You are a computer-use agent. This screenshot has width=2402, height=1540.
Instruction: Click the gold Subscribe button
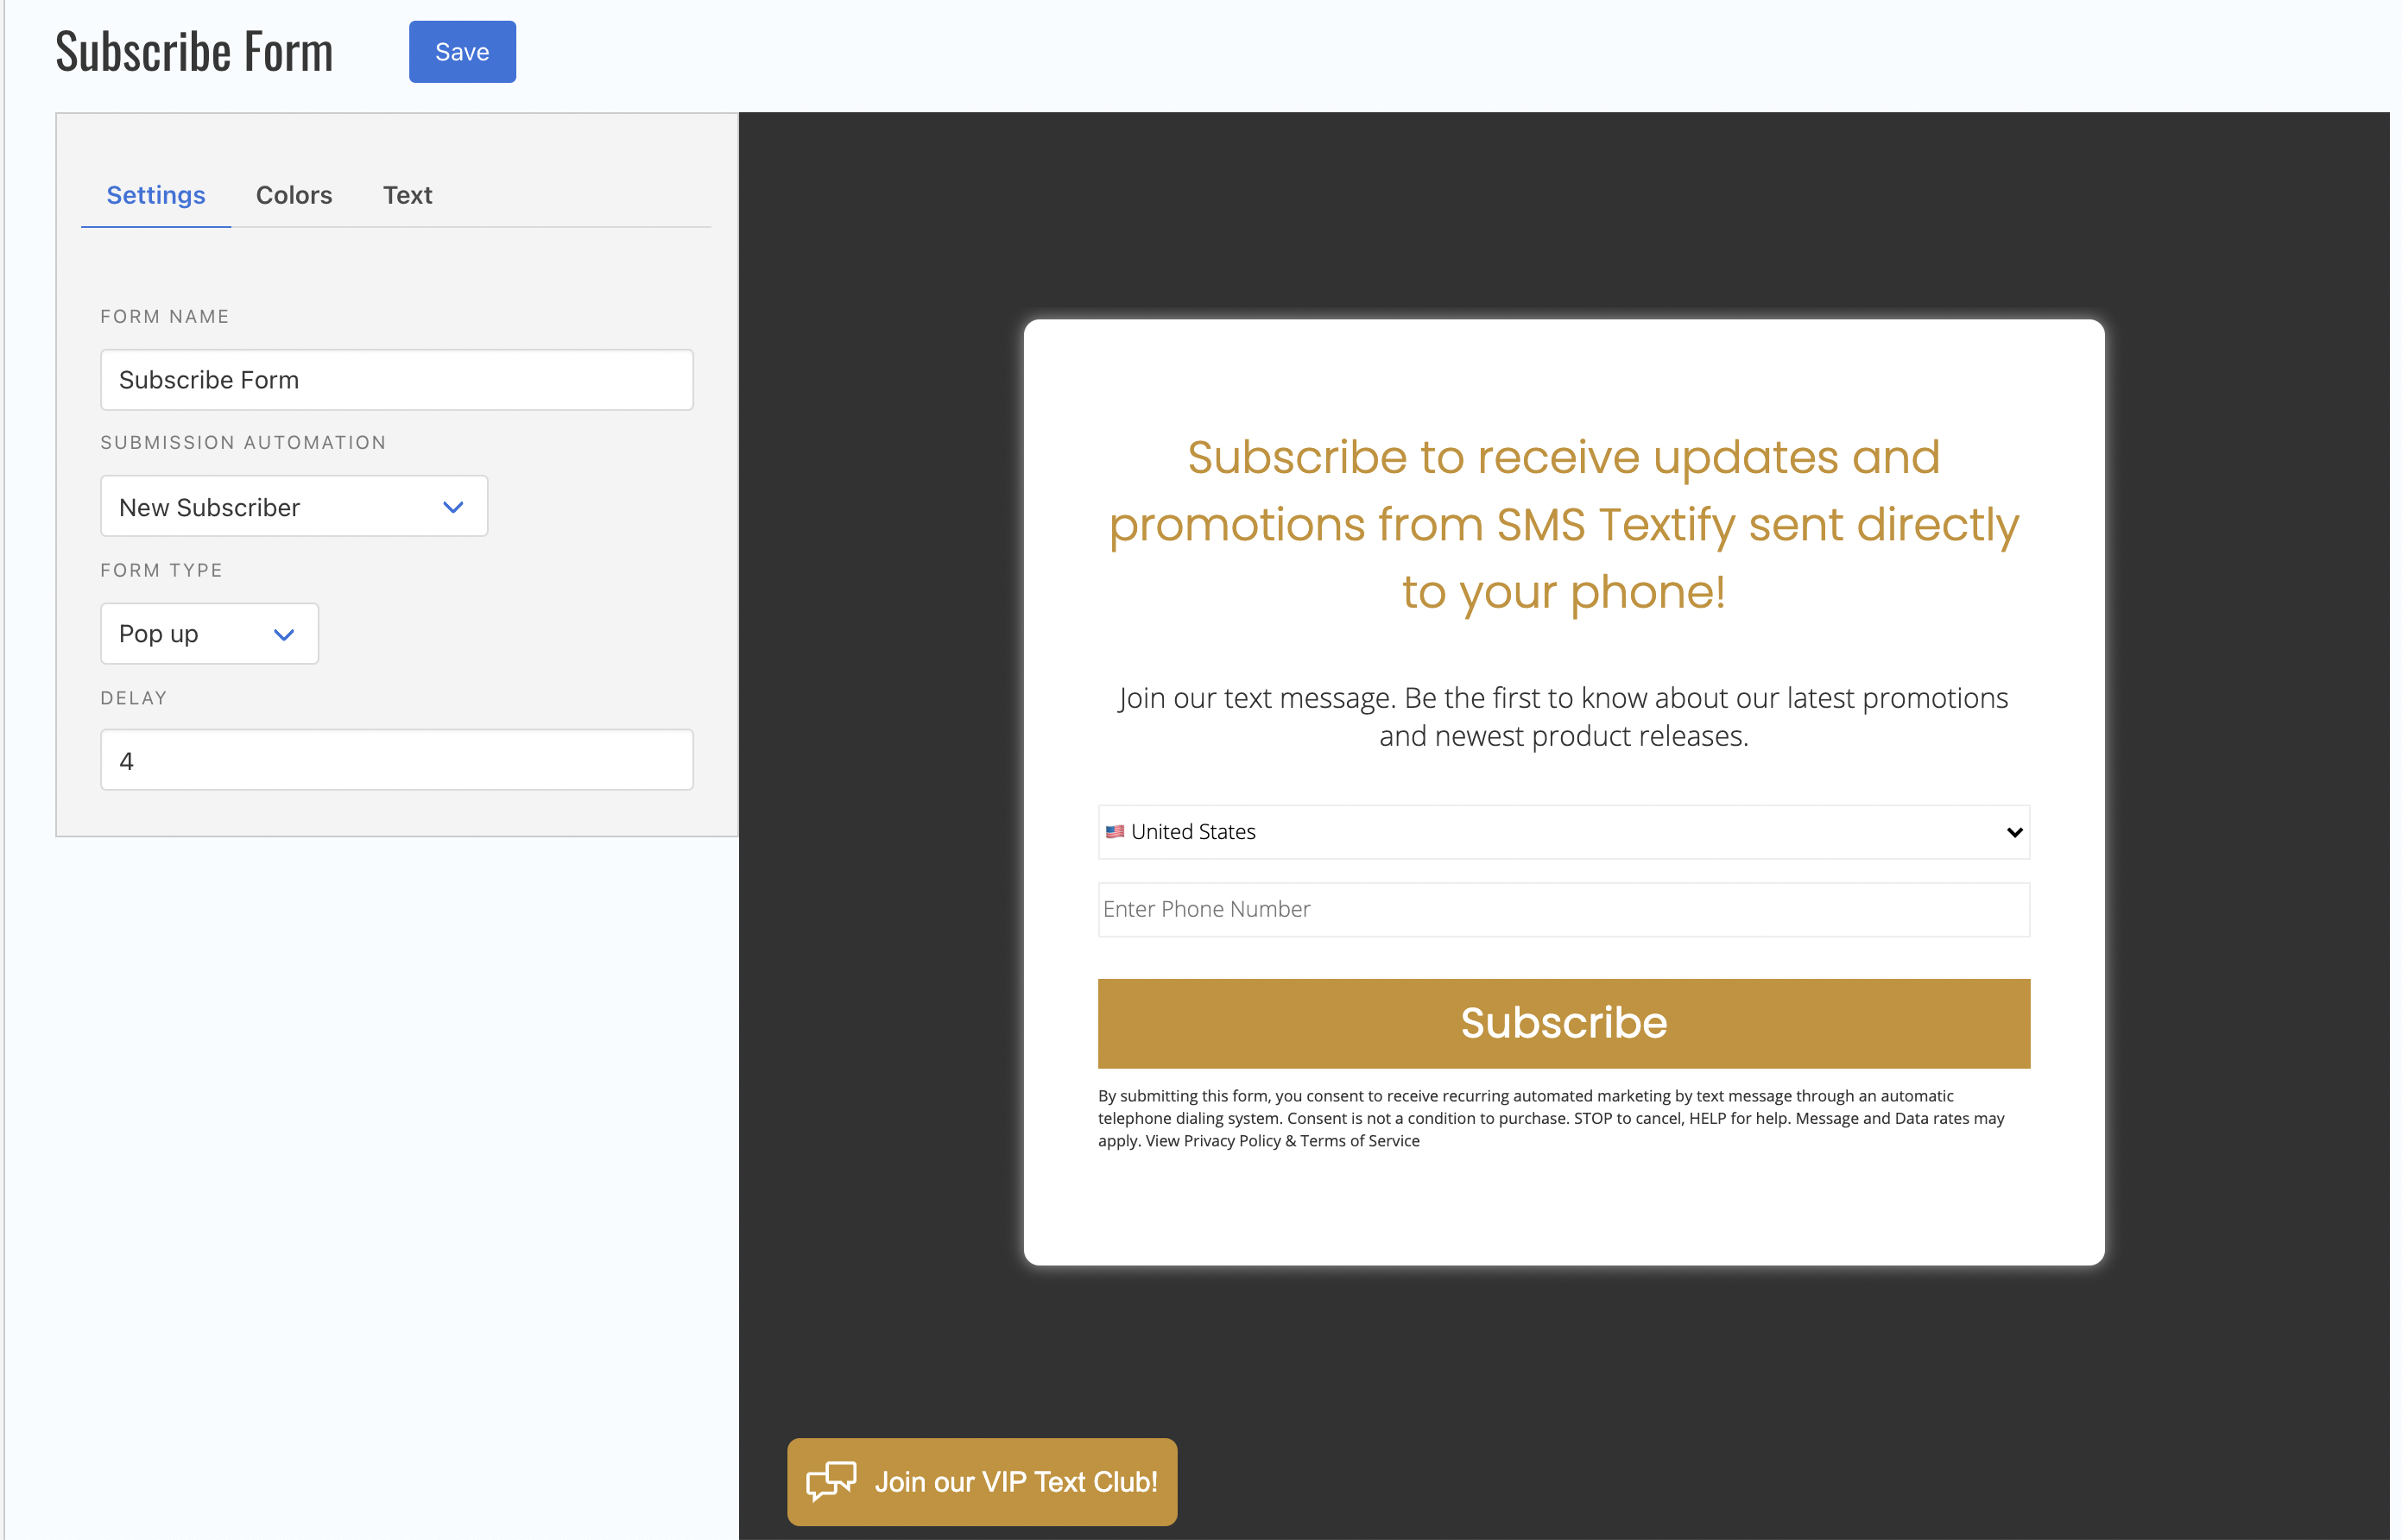pos(1563,1023)
